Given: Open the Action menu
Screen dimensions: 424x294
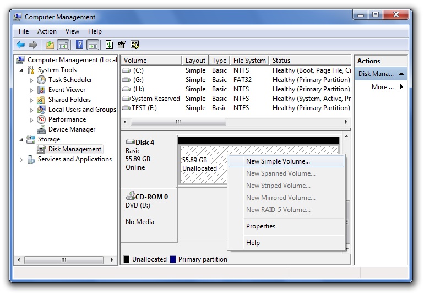Looking at the screenshot, I should click(47, 31).
